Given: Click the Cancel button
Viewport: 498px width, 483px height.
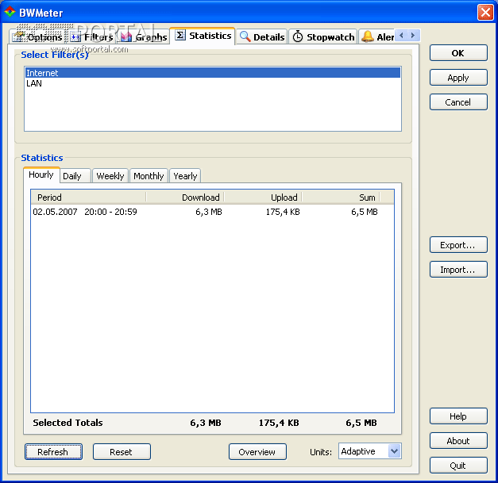Looking at the screenshot, I should point(458,102).
